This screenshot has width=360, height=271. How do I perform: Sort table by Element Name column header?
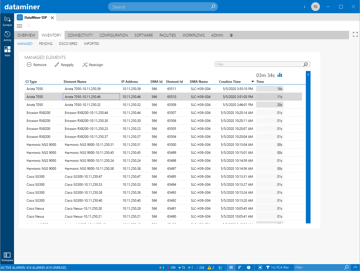pyautogui.click(x=75, y=82)
